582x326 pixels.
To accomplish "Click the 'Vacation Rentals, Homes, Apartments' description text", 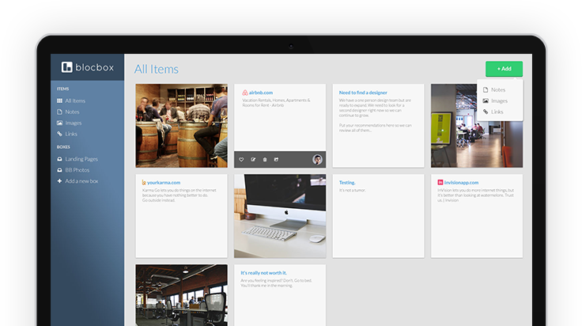I will pos(276,103).
